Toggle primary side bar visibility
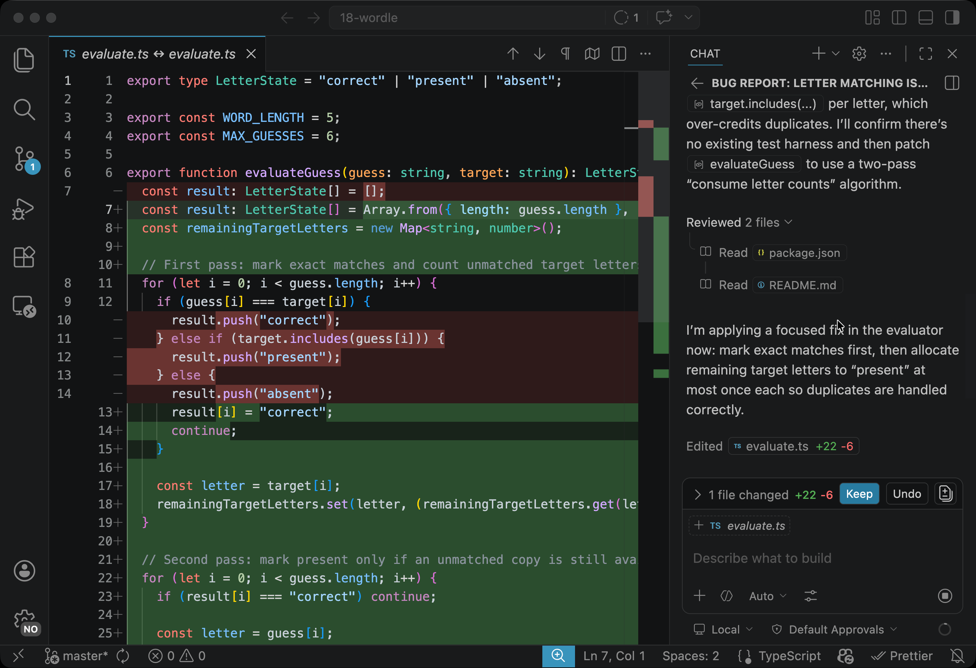976x668 pixels. click(899, 18)
